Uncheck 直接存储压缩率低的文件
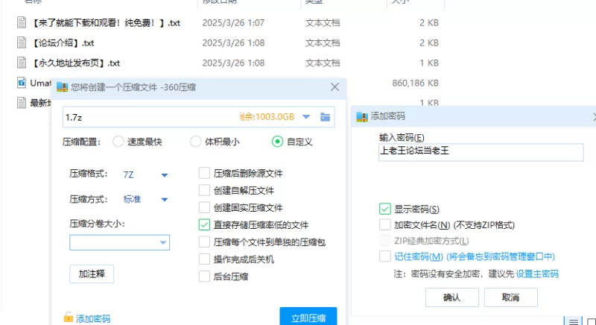Image resolution: width=596 pixels, height=325 pixels. point(204,224)
